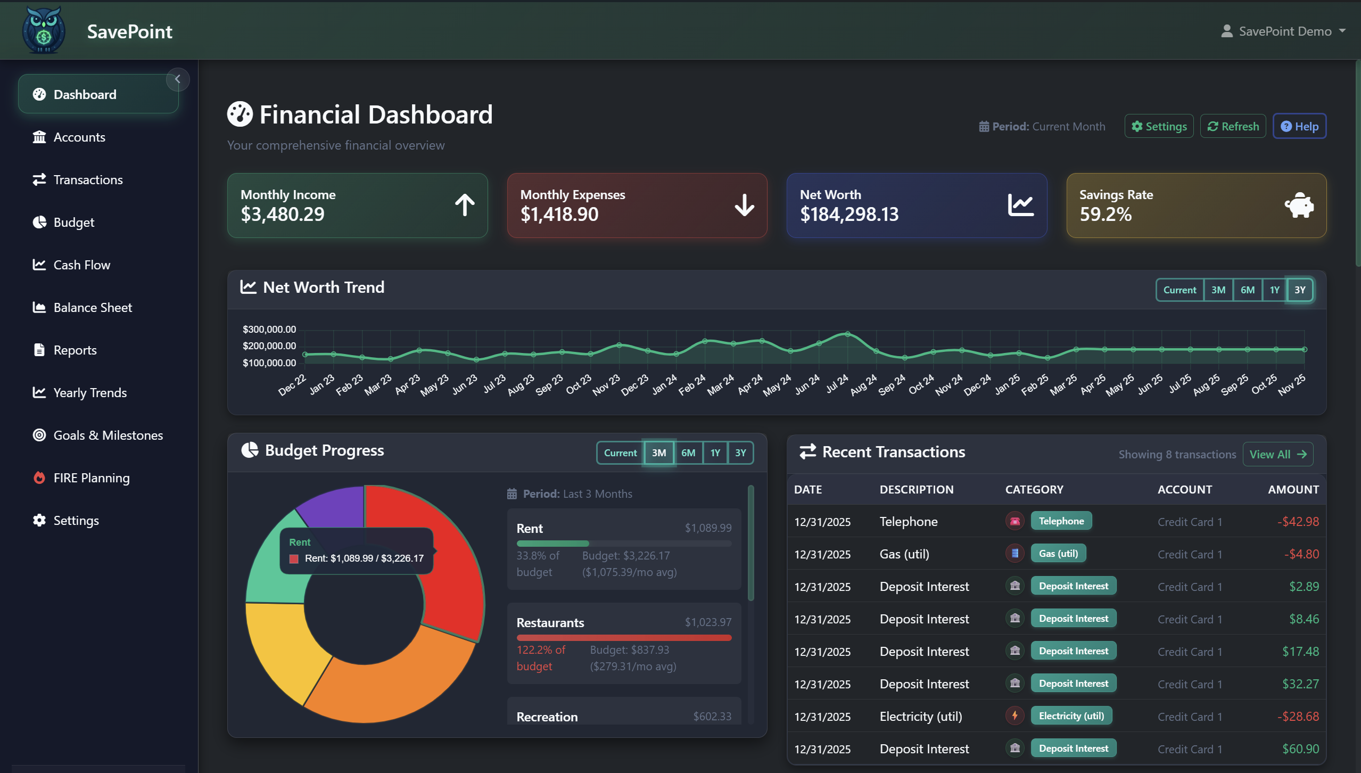Viewport: 1361px width, 773px height.
Task: Select the Budget pie chart icon
Action: click(39, 222)
